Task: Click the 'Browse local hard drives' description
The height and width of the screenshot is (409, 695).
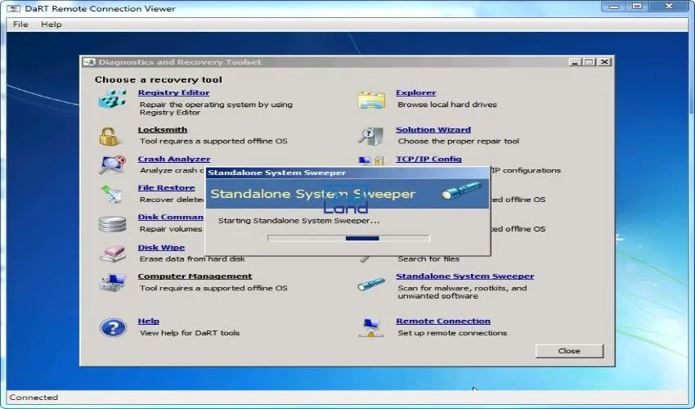Action: pos(447,105)
